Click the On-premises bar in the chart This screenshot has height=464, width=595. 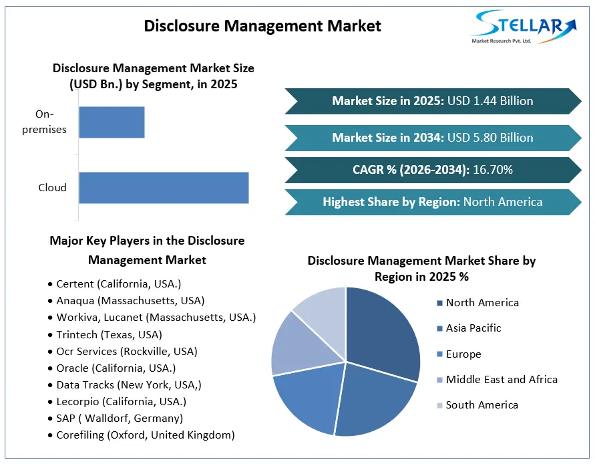click(112, 122)
